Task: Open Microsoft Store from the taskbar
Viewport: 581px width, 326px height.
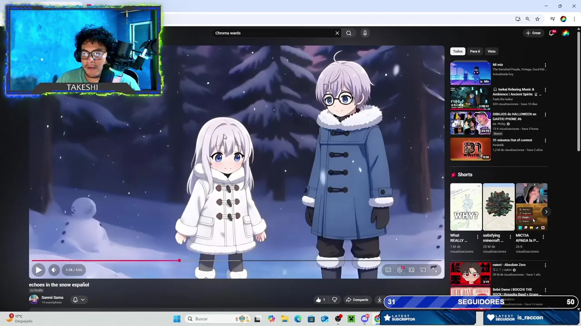Action: [311, 319]
